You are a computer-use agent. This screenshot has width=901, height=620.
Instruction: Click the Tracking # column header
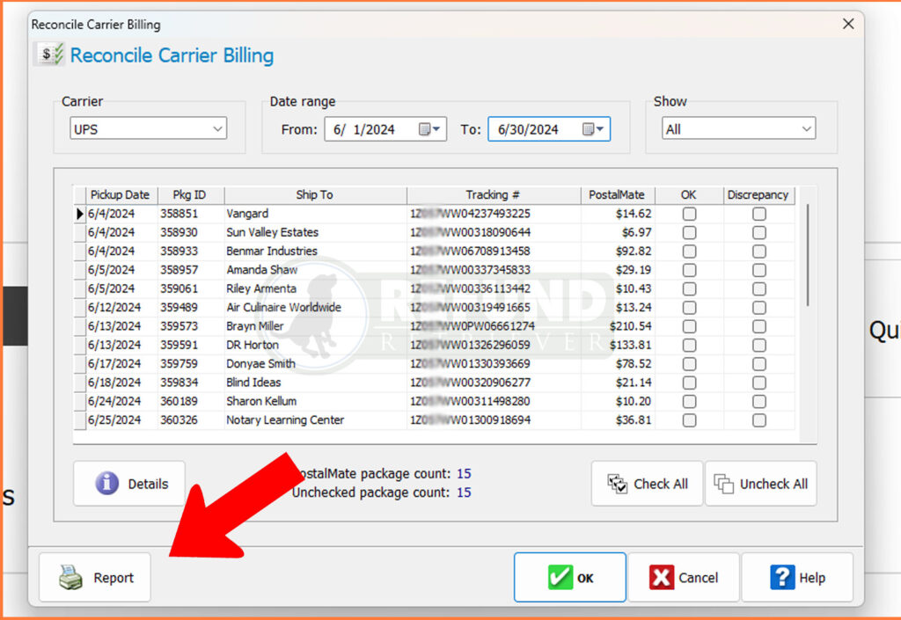494,194
